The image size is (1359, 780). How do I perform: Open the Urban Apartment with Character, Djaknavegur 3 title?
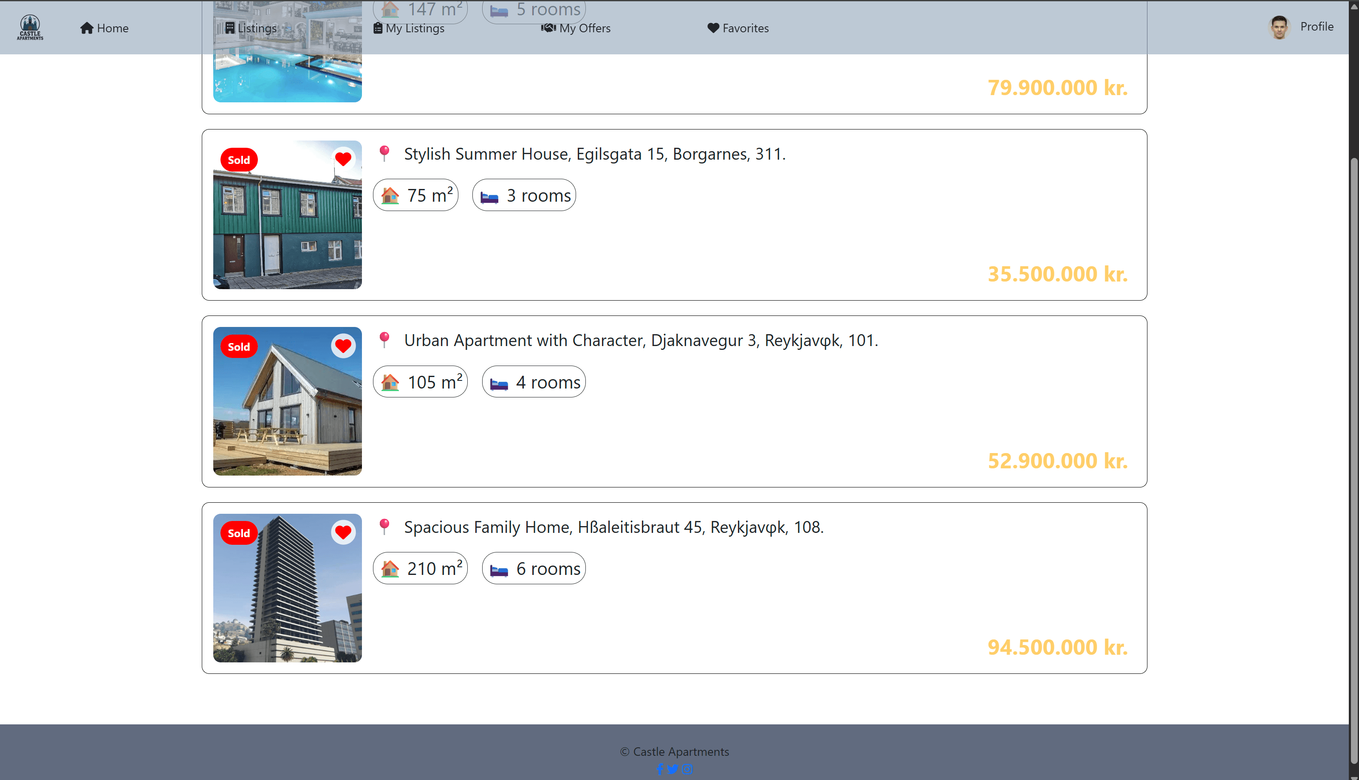pyautogui.click(x=641, y=340)
